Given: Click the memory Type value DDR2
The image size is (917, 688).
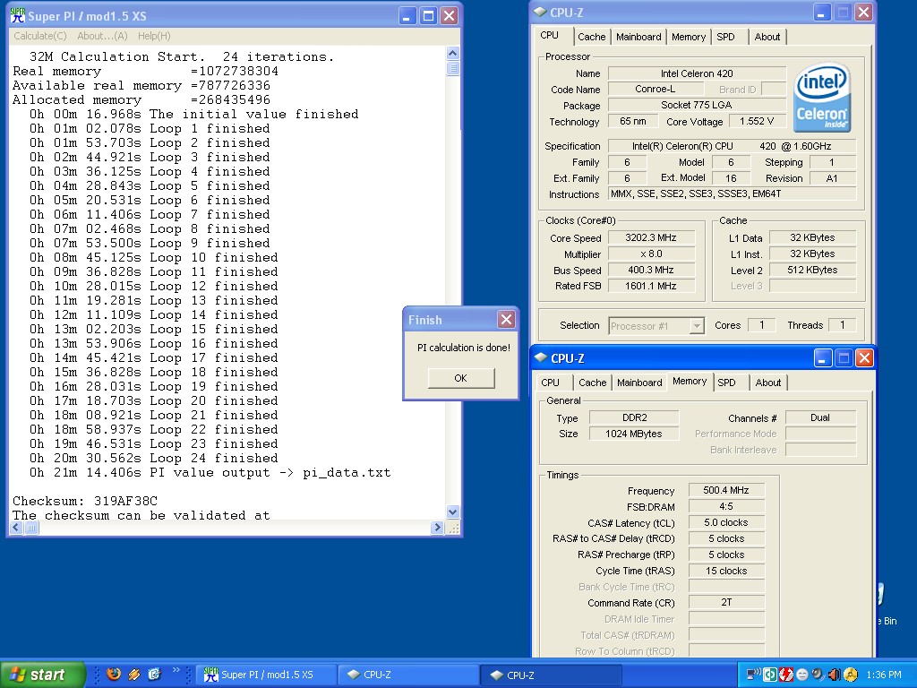Looking at the screenshot, I should pyautogui.click(x=635, y=417).
